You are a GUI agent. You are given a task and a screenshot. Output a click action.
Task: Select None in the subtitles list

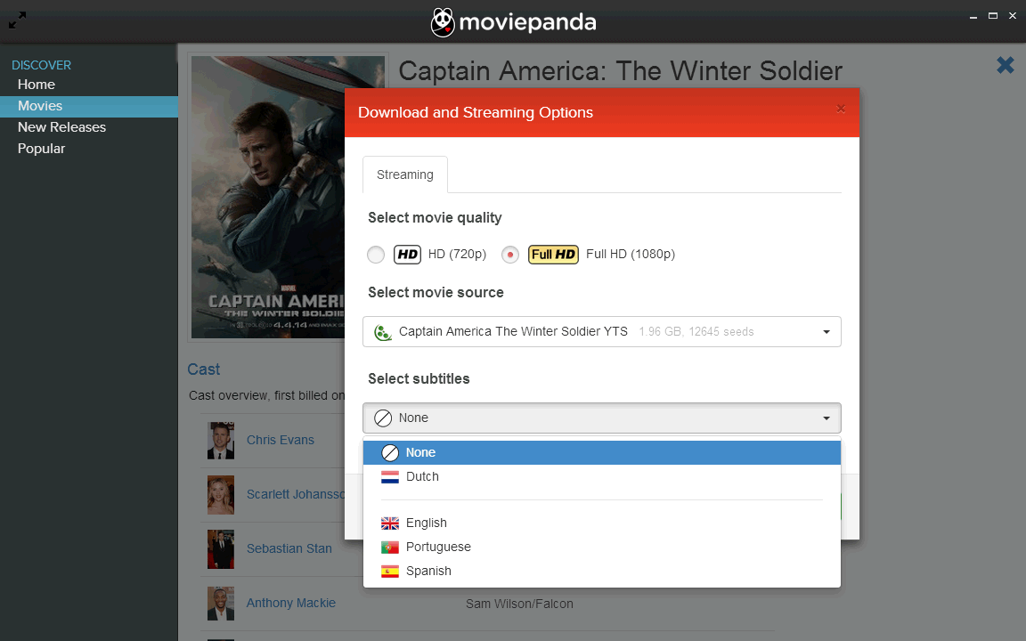tap(420, 453)
